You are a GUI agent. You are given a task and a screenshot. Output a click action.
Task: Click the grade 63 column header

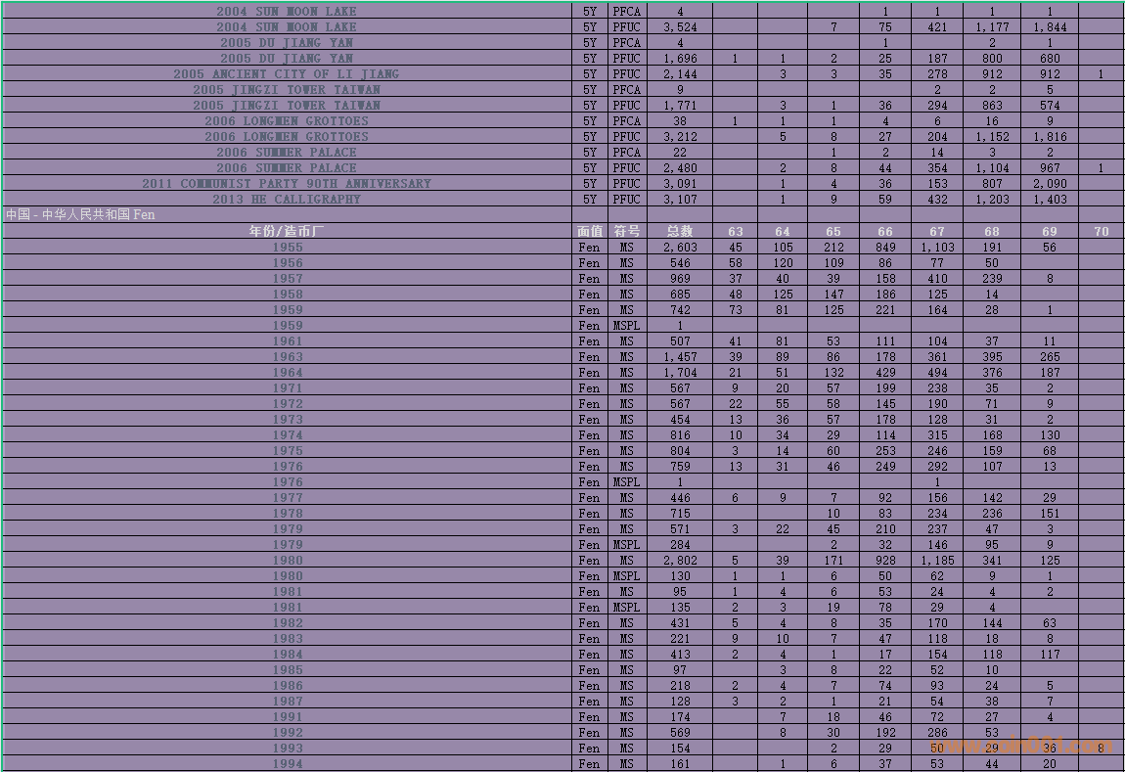pos(735,231)
